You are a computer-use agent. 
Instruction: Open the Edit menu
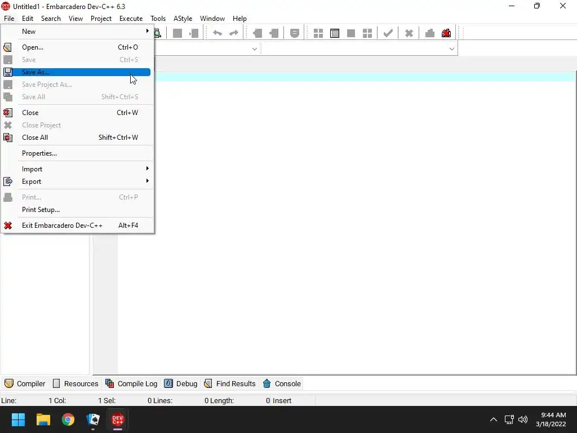28,19
